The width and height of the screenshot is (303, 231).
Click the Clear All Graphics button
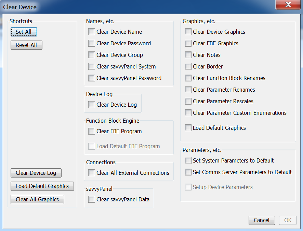37,200
